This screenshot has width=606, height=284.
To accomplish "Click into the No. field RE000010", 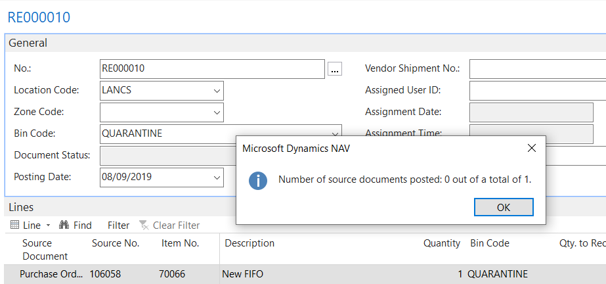I will point(211,69).
